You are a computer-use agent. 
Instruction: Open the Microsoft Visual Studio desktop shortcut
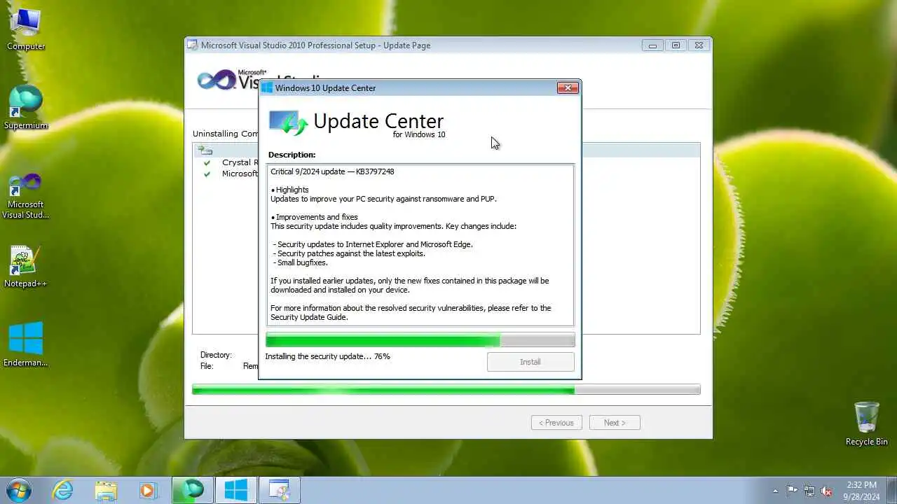click(26, 196)
